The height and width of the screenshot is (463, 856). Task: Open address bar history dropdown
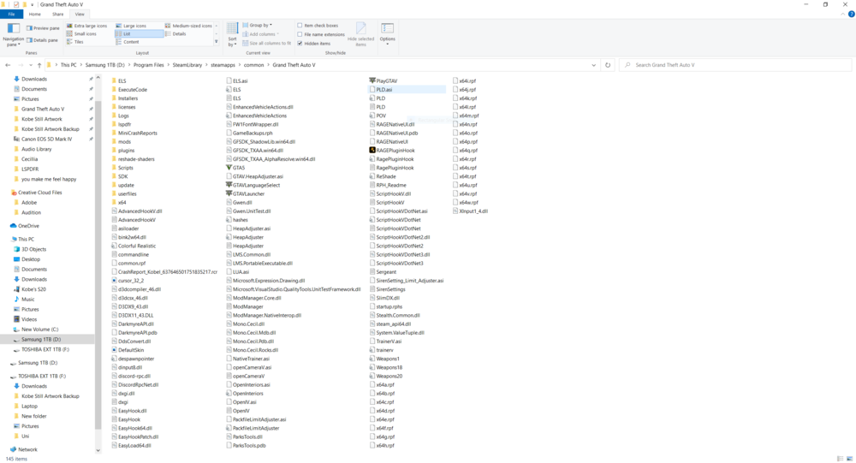(x=593, y=65)
